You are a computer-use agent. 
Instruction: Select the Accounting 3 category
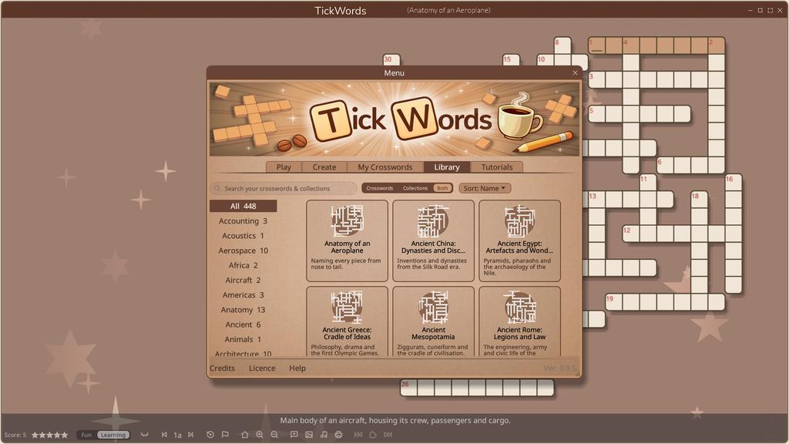coord(243,221)
